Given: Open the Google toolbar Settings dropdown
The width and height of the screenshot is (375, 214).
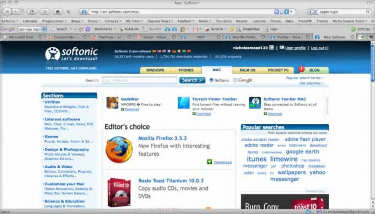Looking at the screenshot, I should click(362, 29).
